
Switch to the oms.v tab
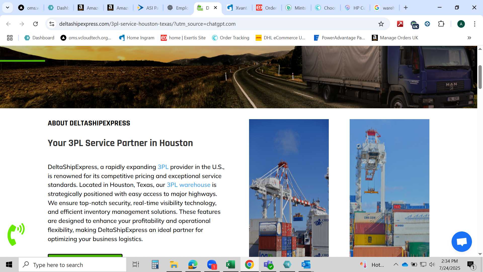29,8
